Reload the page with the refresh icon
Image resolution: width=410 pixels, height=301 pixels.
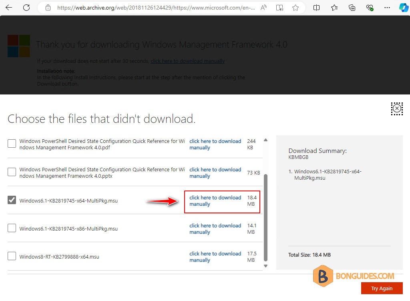click(x=26, y=8)
